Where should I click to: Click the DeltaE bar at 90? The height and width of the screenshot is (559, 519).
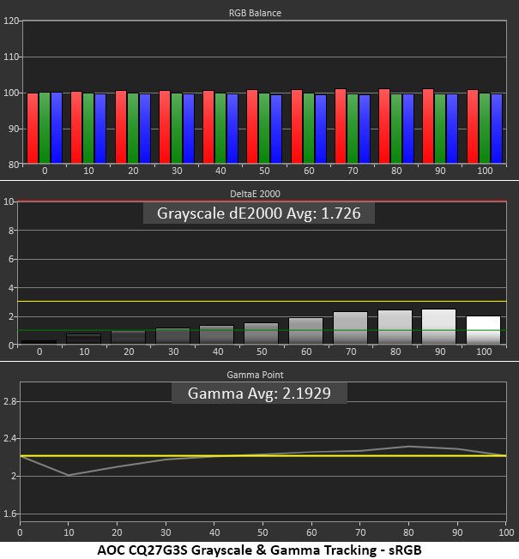click(x=438, y=327)
